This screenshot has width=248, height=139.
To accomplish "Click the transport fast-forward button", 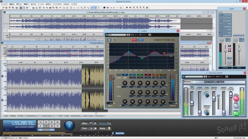I will [52, 122].
